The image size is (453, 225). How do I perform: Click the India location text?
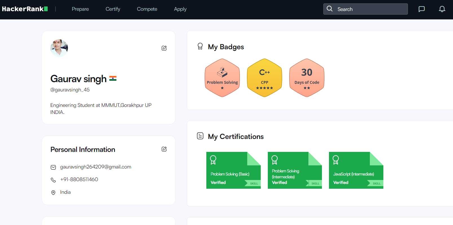(x=65, y=192)
